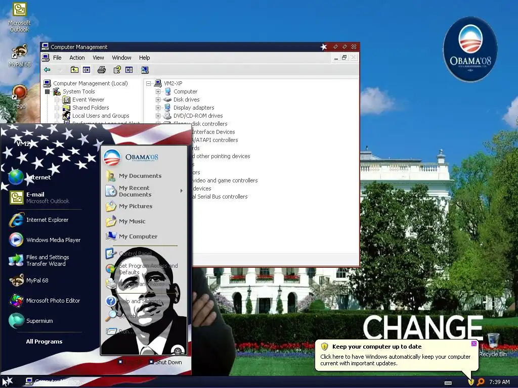Close the update notification balloon

click(473, 344)
